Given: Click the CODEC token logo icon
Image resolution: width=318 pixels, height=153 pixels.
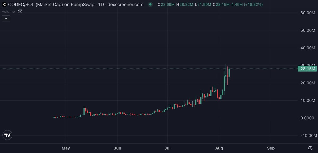Looking at the screenshot, I should pyautogui.click(x=5, y=4).
